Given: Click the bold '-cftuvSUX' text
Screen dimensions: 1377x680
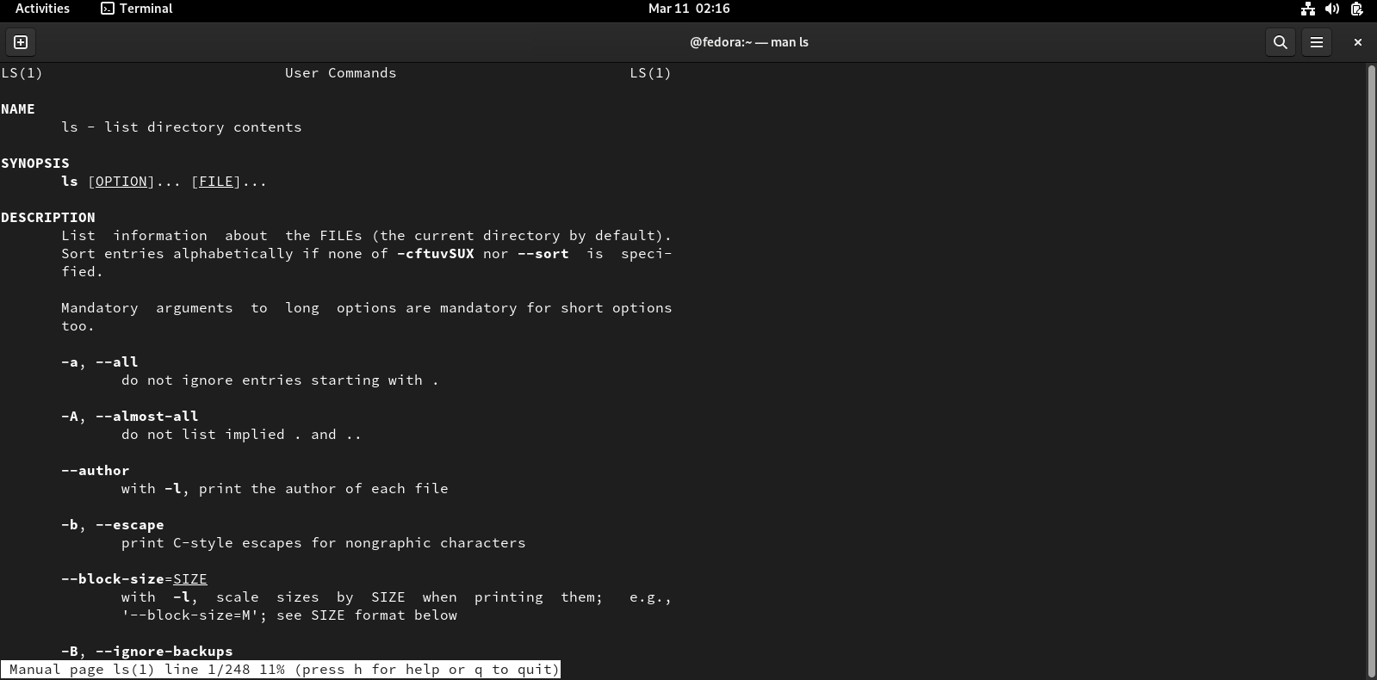Looking at the screenshot, I should [436, 254].
